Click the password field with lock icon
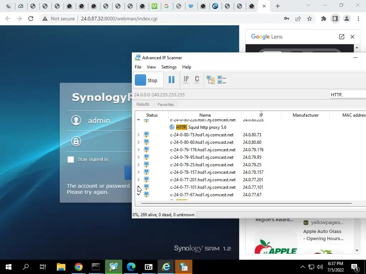The width and height of the screenshot is (366, 274). pos(99,141)
